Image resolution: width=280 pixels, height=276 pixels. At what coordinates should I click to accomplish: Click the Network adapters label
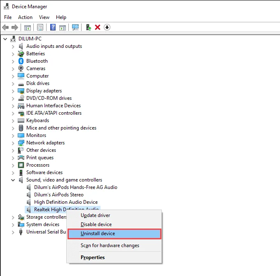coord(46,143)
